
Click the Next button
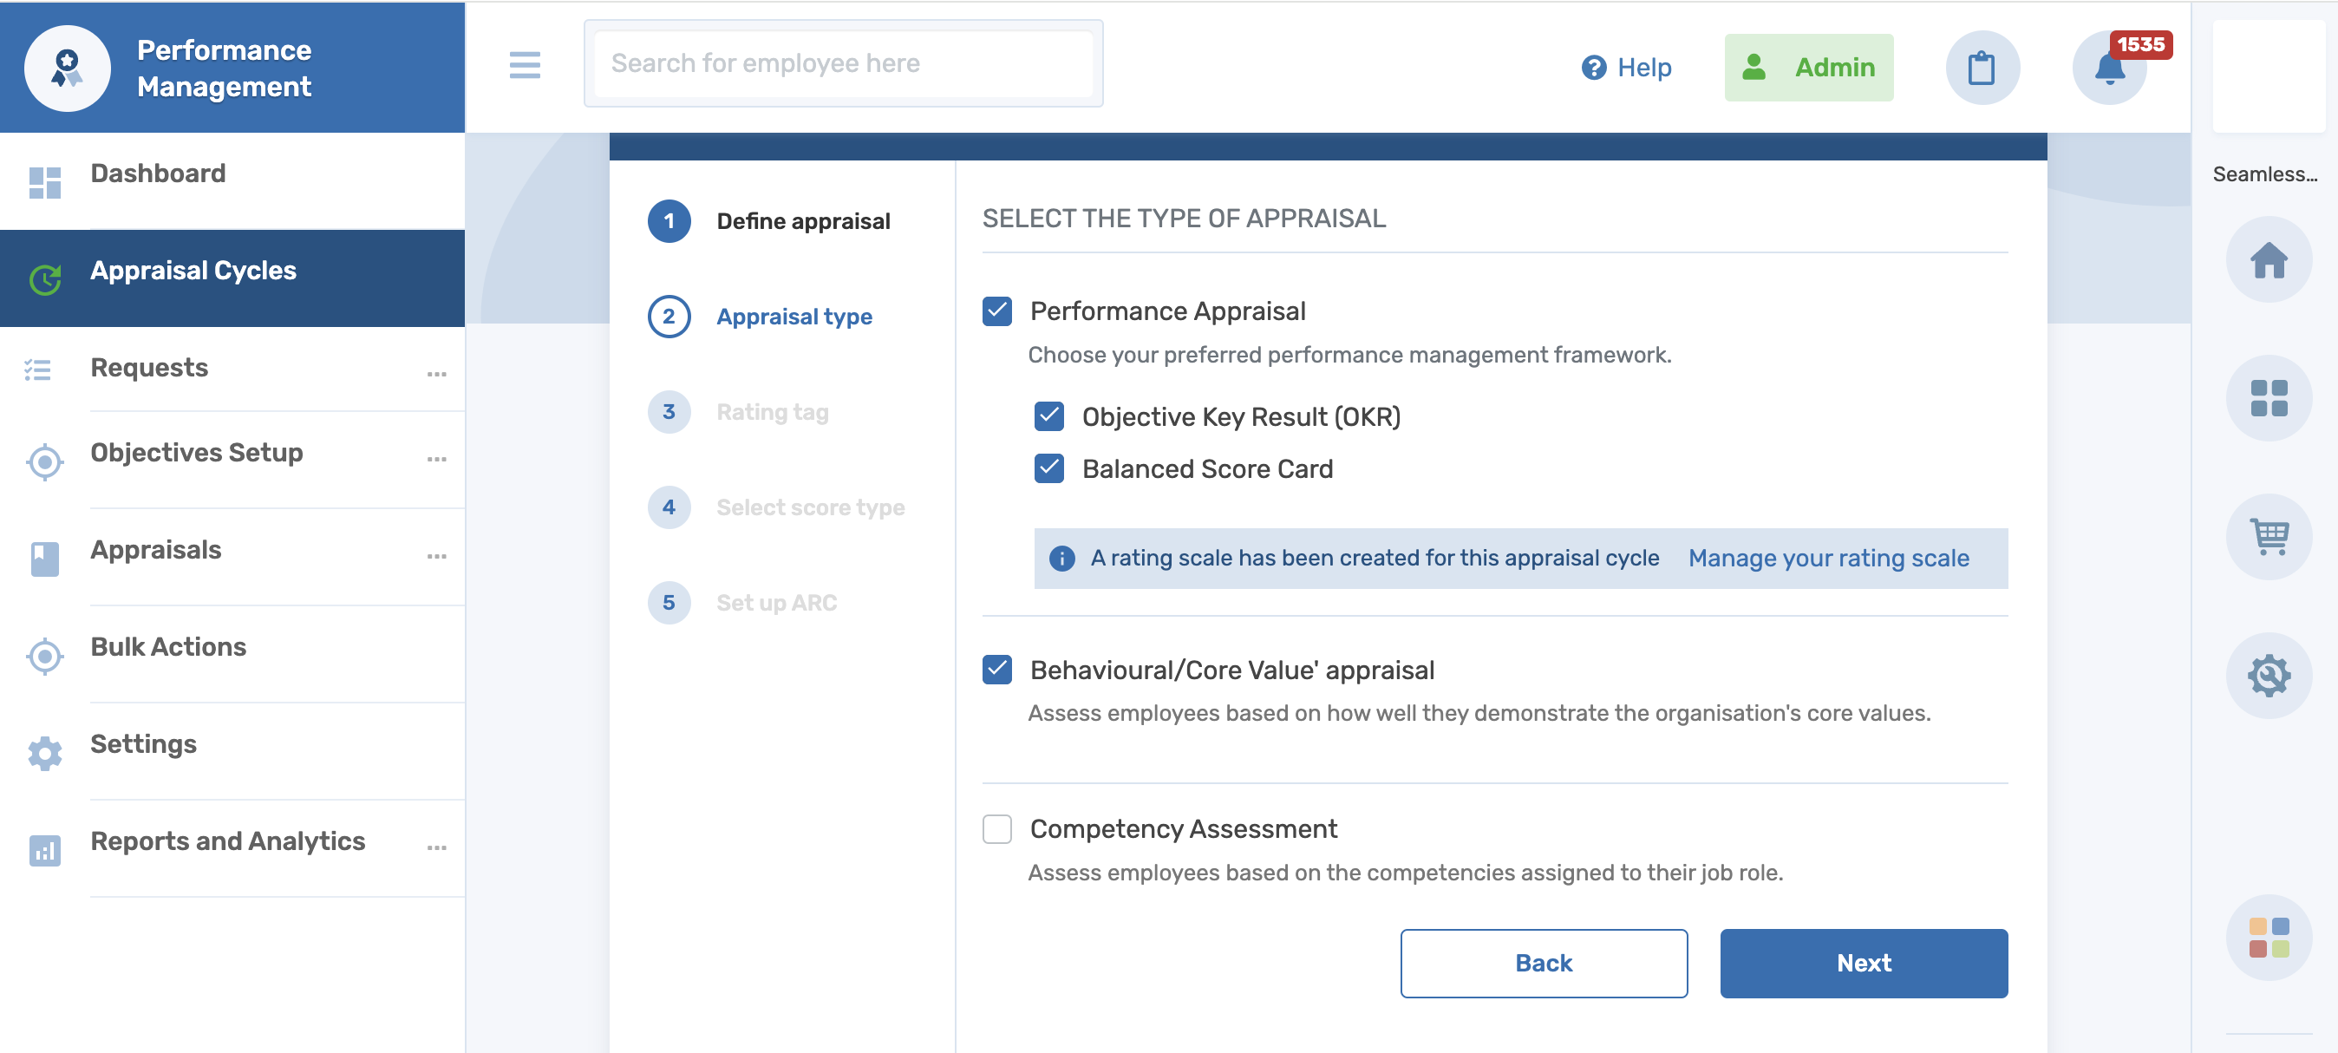click(1863, 963)
